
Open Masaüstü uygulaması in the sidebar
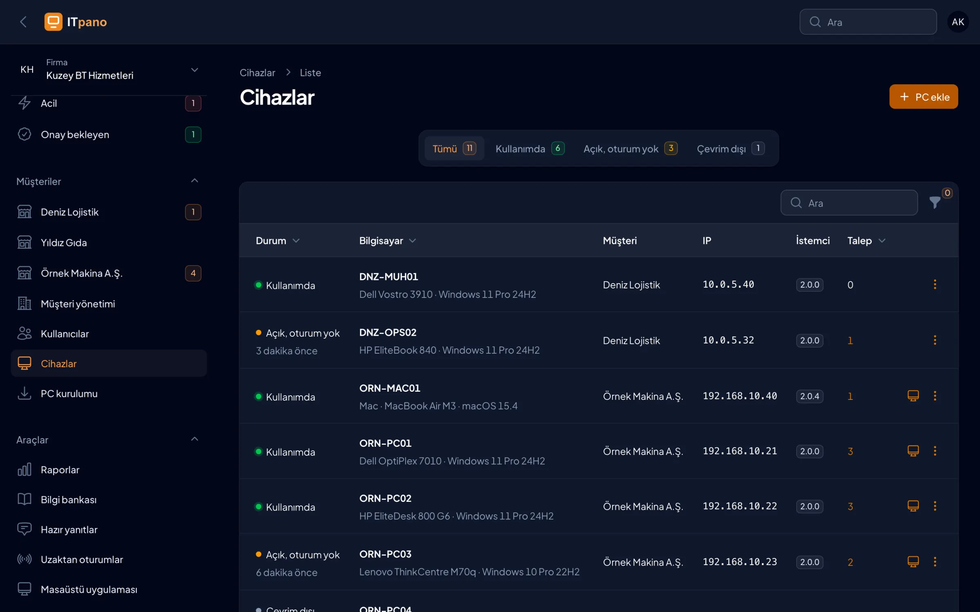pos(109,590)
